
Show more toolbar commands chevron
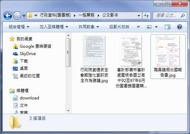tap(138, 27)
